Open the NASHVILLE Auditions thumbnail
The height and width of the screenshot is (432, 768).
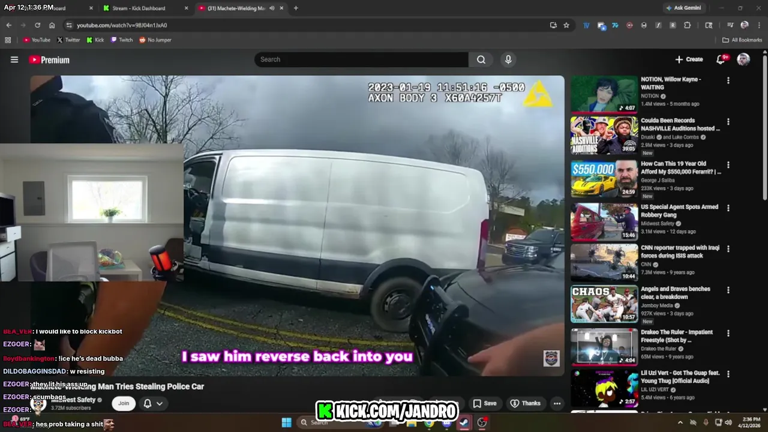[604, 136]
